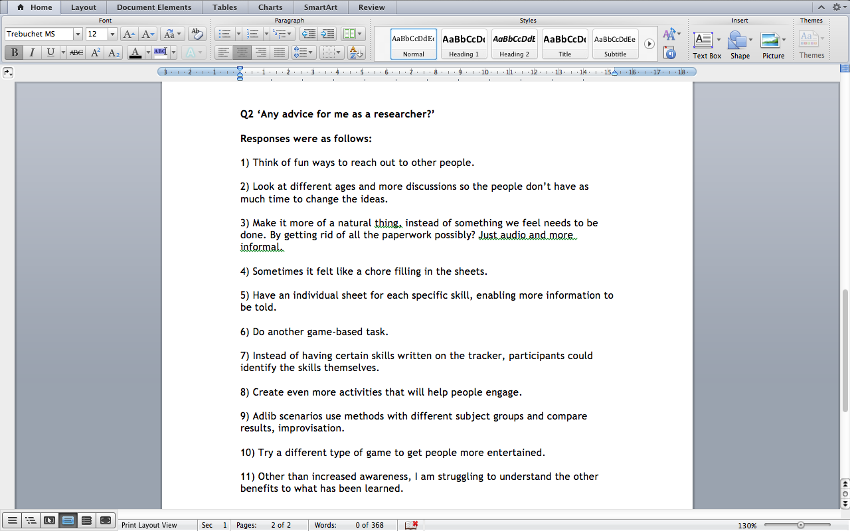The width and height of the screenshot is (850, 531).
Task: Click the bulleted list icon
Action: (224, 34)
